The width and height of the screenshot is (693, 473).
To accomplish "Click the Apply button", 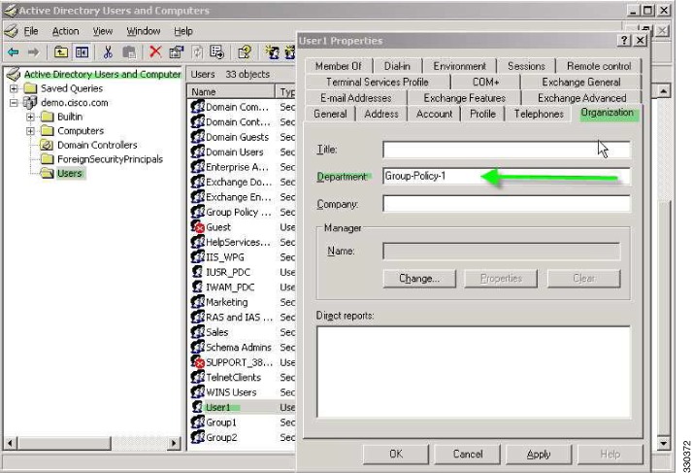I will (x=539, y=454).
